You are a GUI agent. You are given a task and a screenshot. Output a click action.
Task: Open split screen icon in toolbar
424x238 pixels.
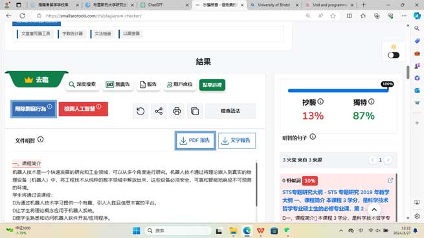pyautogui.click(x=350, y=16)
